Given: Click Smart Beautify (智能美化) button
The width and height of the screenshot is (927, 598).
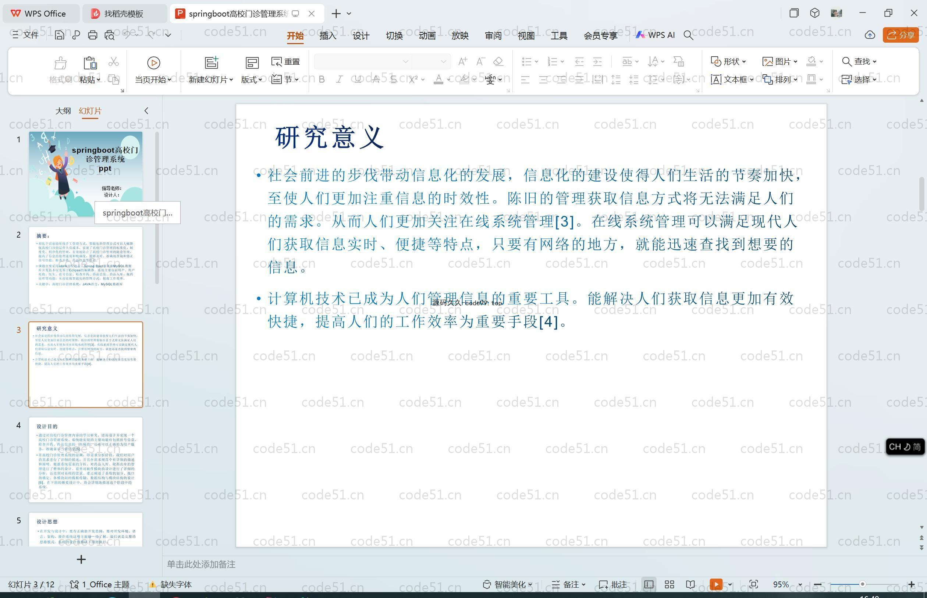Looking at the screenshot, I should [x=507, y=584].
